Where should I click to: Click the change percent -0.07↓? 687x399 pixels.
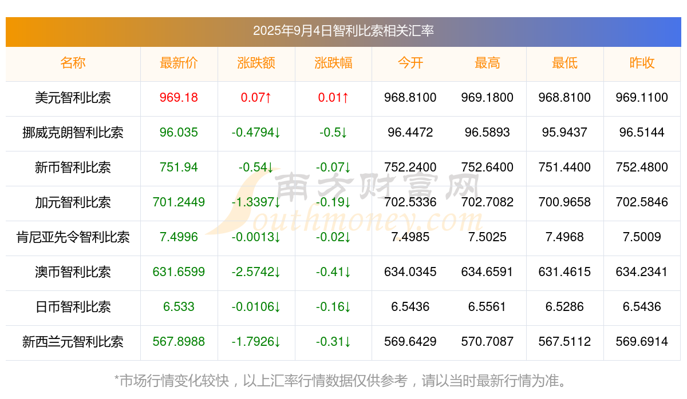[333, 167]
